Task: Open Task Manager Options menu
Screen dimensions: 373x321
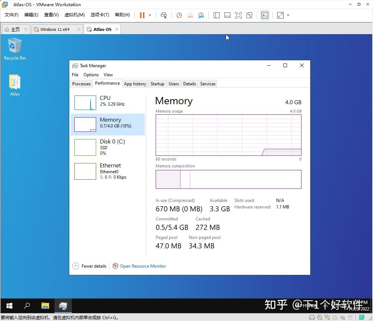Action: 91,74
